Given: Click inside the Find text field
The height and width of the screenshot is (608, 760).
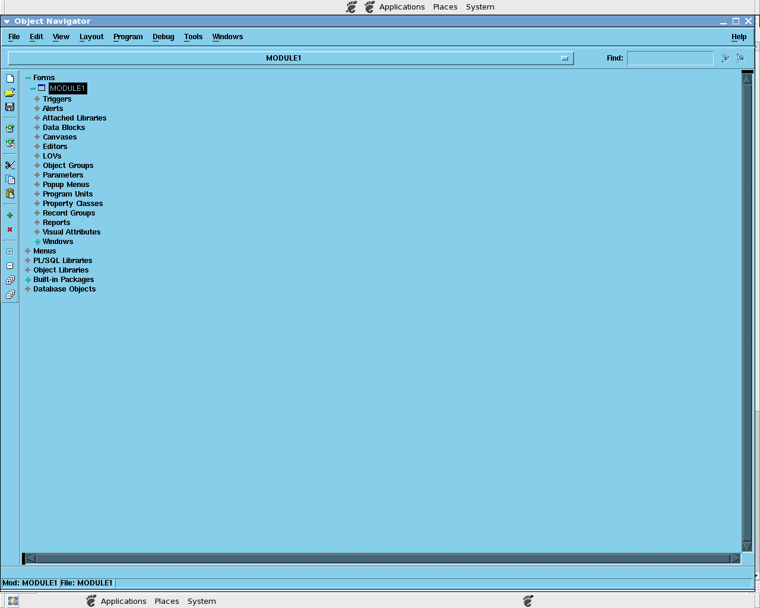Looking at the screenshot, I should [x=670, y=58].
